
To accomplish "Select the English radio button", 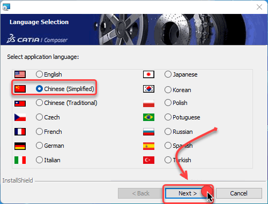I will point(39,74).
